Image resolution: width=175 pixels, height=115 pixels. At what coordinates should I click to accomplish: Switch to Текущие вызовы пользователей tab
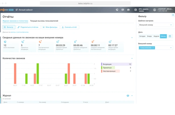(44, 21)
